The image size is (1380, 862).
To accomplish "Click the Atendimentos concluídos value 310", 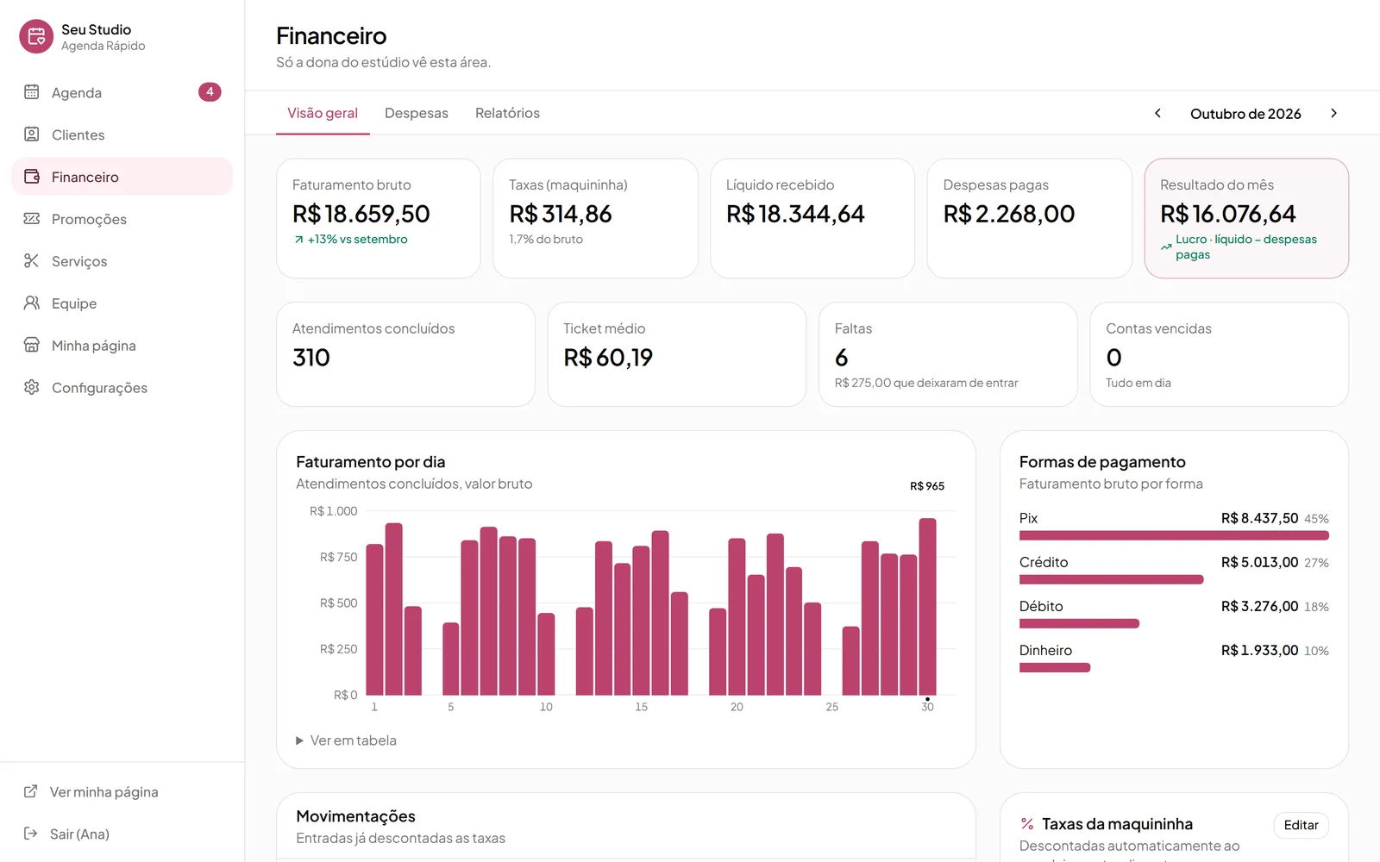I will coord(311,358).
